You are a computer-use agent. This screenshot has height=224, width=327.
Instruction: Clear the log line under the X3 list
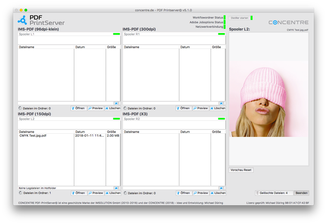(x=221, y=188)
